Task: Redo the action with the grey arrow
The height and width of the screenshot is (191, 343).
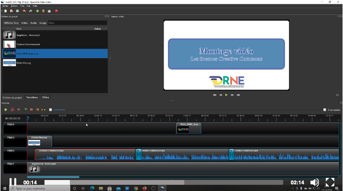Action: [31, 11]
